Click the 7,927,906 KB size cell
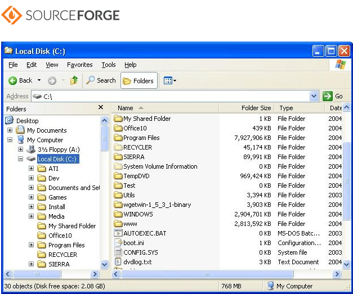Viewport: 353px width, 294px height. (x=253, y=138)
